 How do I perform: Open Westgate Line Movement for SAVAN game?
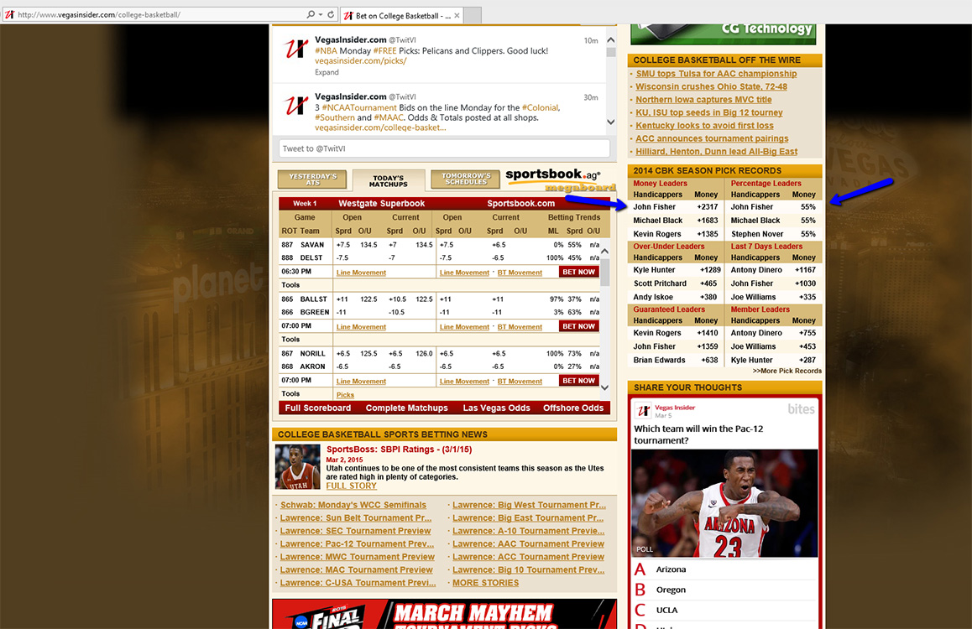pos(361,273)
